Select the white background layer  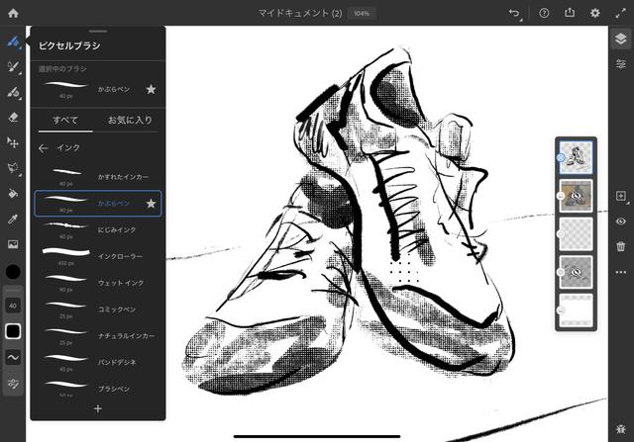click(576, 310)
